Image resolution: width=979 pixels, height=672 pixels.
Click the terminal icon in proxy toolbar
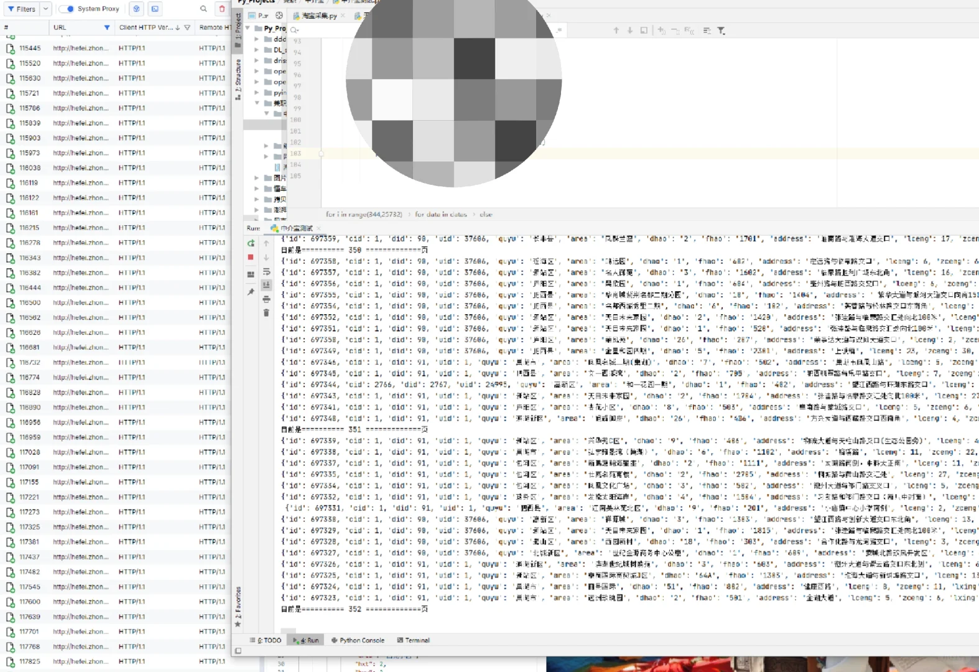155,9
